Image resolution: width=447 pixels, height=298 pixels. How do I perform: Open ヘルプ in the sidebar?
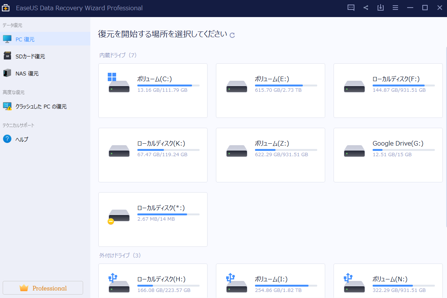coord(45,139)
